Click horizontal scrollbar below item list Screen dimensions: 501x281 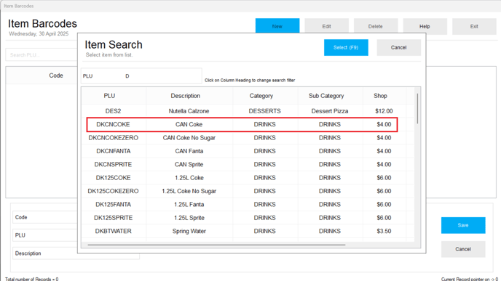pos(216,245)
